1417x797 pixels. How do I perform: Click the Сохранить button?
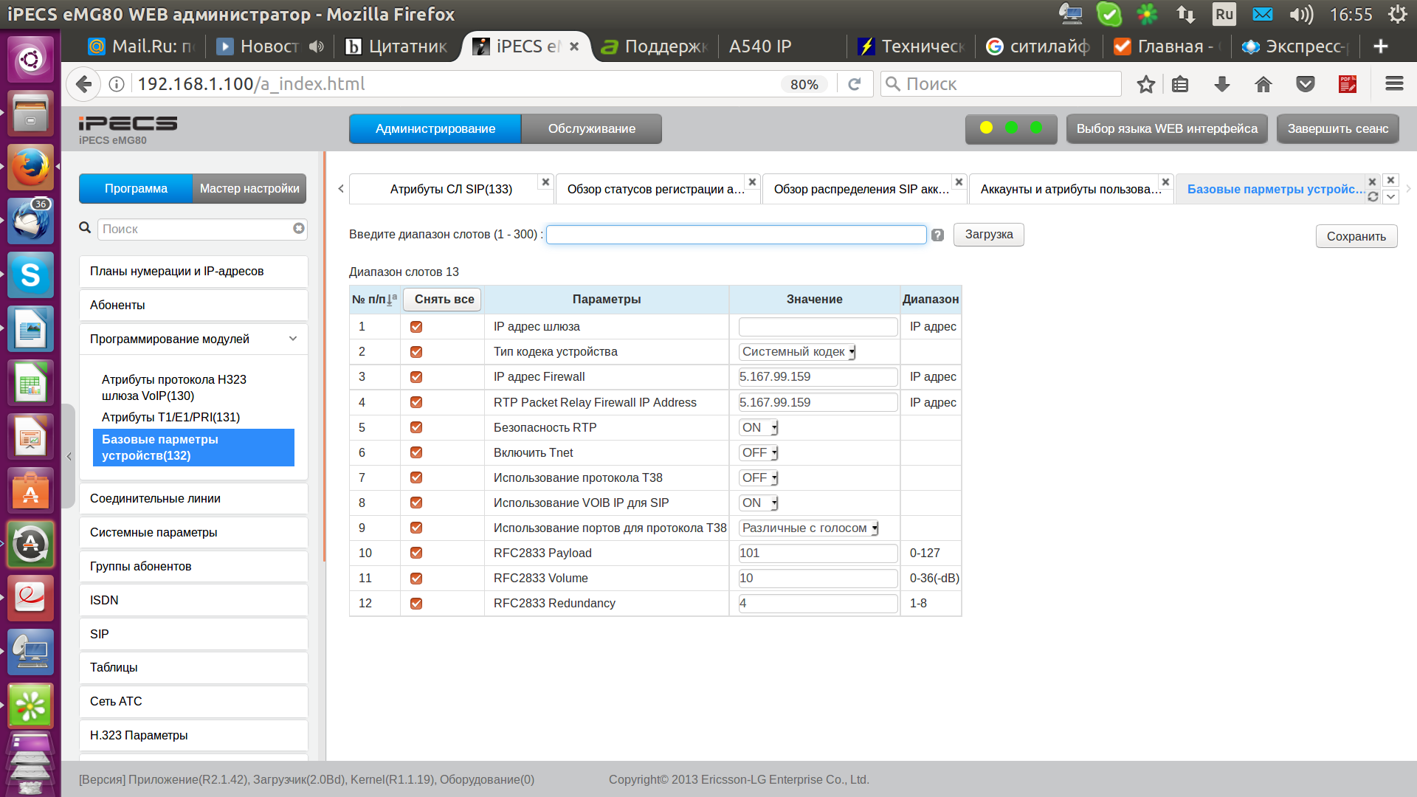pyautogui.click(x=1356, y=236)
